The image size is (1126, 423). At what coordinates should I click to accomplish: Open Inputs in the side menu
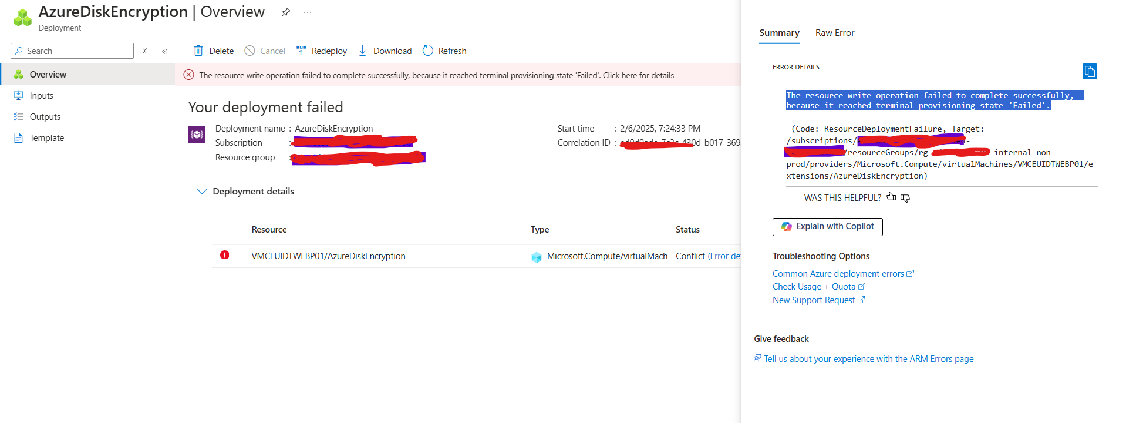pyautogui.click(x=87, y=96)
